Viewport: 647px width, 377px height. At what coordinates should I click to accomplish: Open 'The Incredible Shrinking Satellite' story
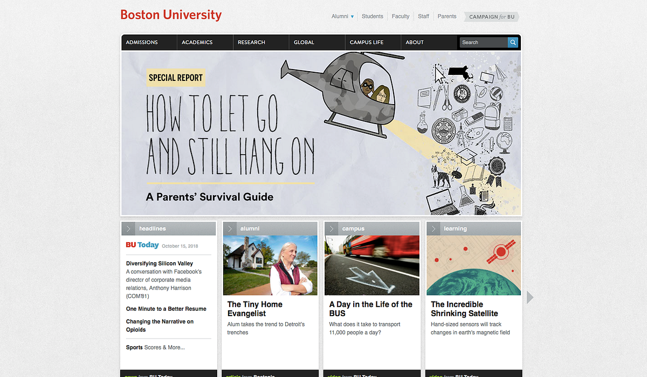click(465, 309)
